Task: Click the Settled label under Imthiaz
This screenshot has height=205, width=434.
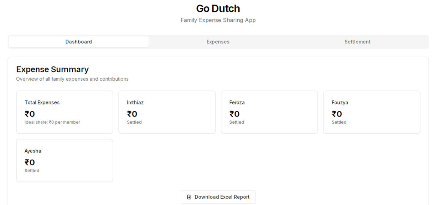Action: click(134, 122)
